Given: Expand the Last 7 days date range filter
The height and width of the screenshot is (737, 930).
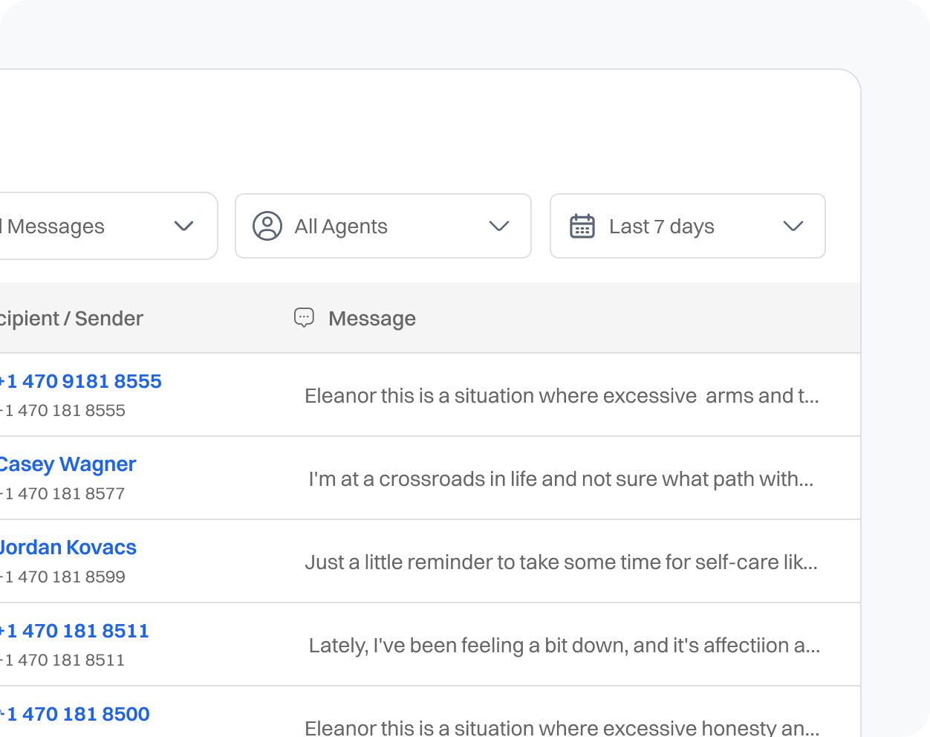Looking at the screenshot, I should 687,226.
